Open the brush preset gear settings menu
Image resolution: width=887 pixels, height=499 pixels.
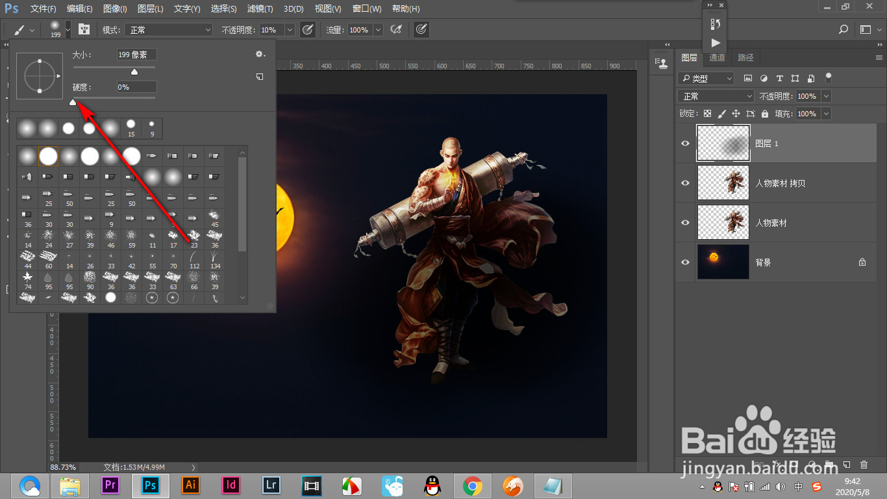point(260,55)
